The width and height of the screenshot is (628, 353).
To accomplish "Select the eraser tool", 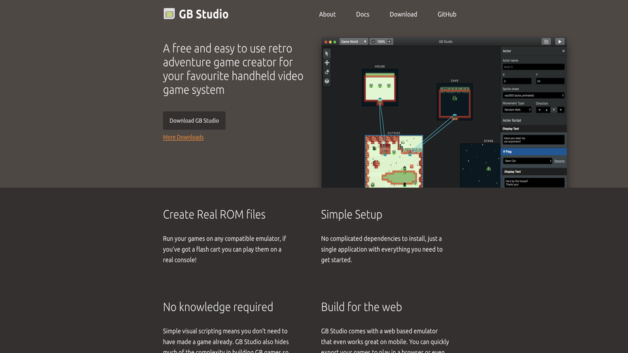I will tap(327, 72).
